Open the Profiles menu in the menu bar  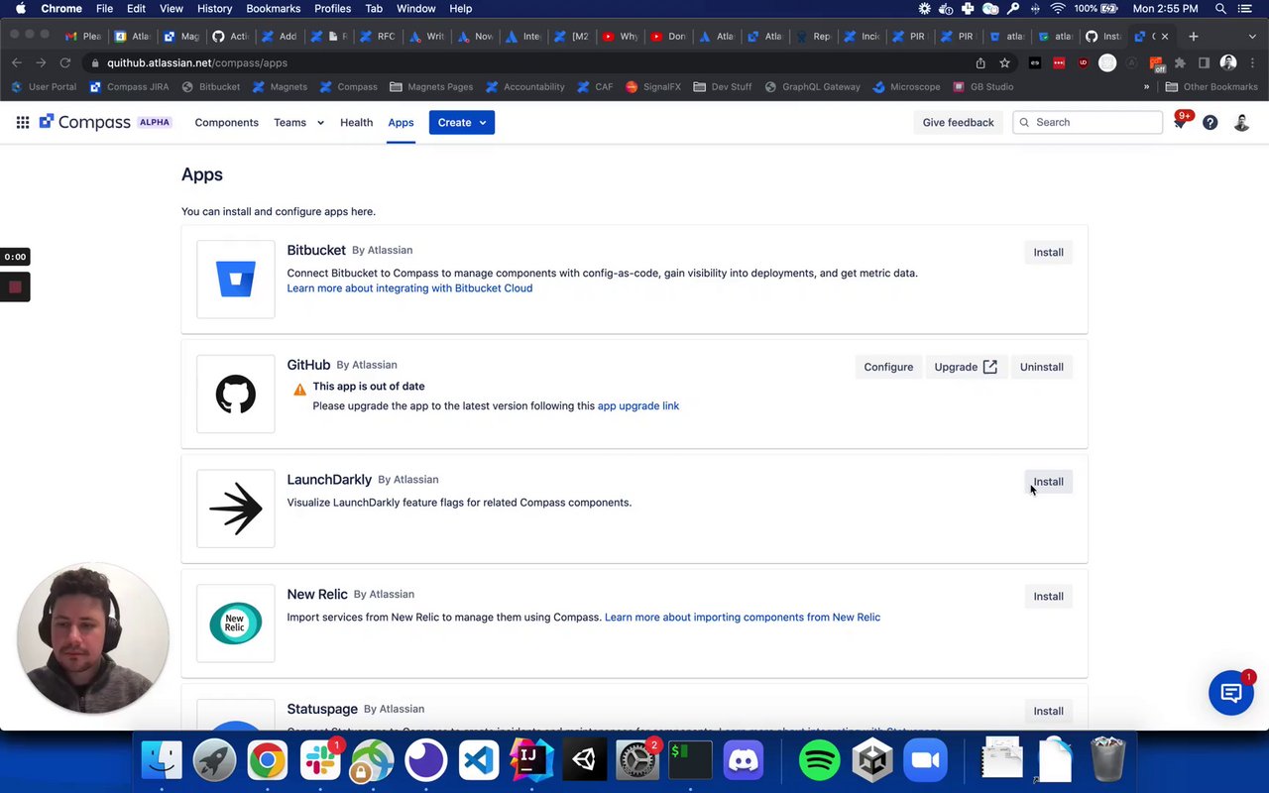point(332,8)
